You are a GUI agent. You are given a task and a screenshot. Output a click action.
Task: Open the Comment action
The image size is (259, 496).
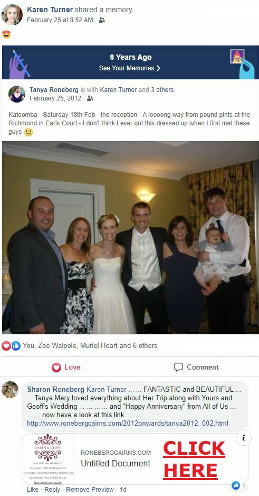(196, 368)
